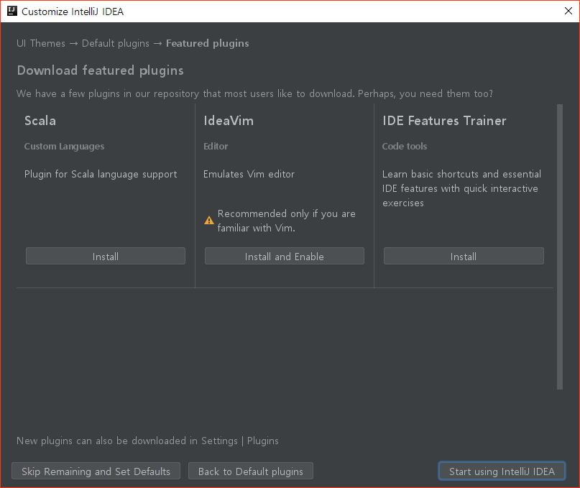The width and height of the screenshot is (580, 488).
Task: Click 'New plugins can also be downloaded' note
Action: pos(147,441)
